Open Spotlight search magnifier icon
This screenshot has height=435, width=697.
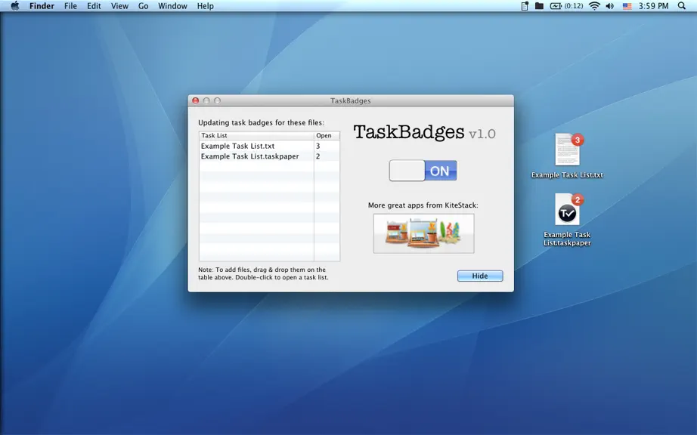click(681, 6)
